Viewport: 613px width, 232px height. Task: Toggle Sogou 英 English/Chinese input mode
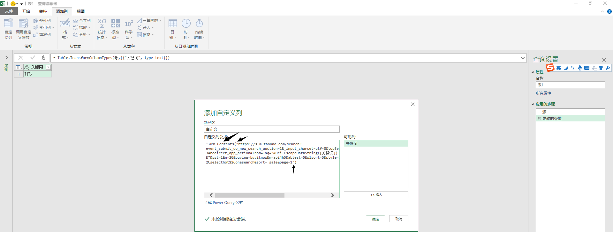(x=559, y=68)
